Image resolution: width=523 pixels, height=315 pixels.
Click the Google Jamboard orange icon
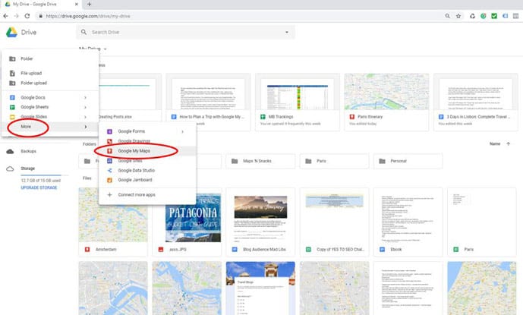pos(109,180)
